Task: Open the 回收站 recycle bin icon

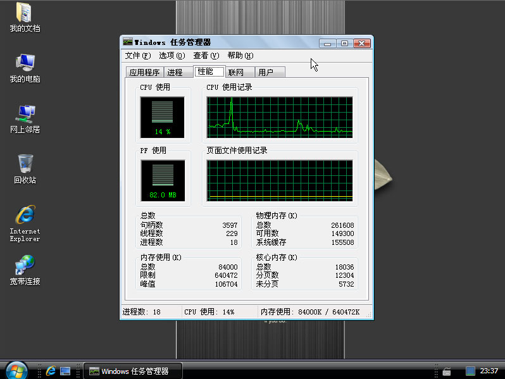Action: click(25, 169)
